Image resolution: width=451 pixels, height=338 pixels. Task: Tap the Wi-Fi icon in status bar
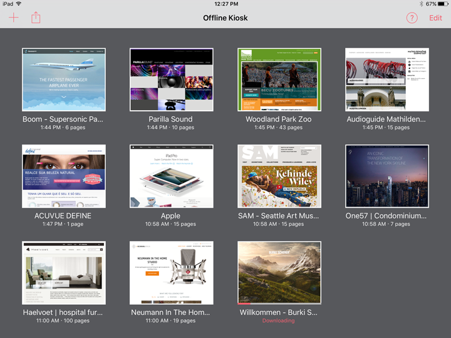coord(19,4)
